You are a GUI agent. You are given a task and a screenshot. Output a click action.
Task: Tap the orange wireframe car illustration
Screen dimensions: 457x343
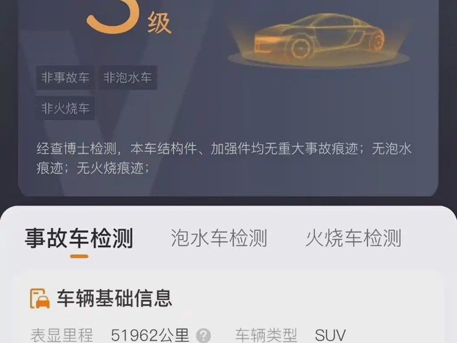319,35
